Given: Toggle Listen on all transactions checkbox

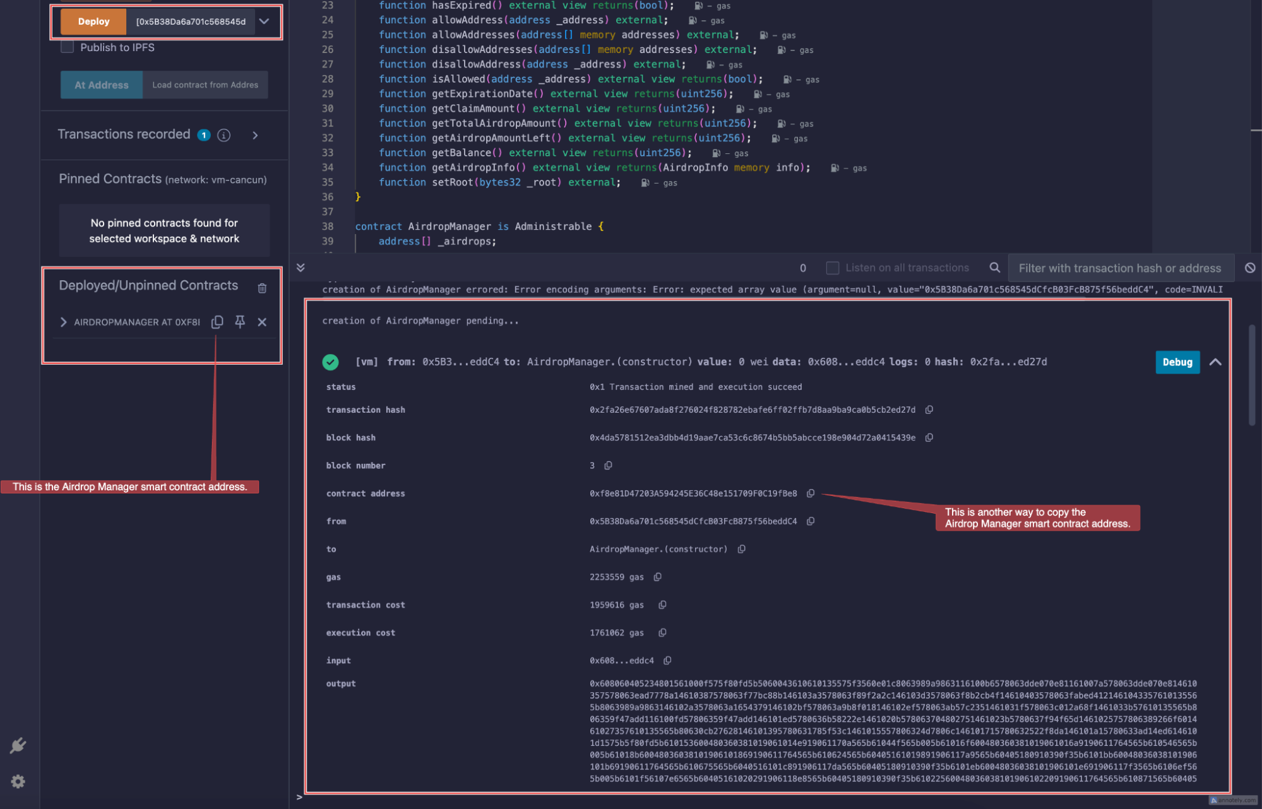Looking at the screenshot, I should (833, 268).
